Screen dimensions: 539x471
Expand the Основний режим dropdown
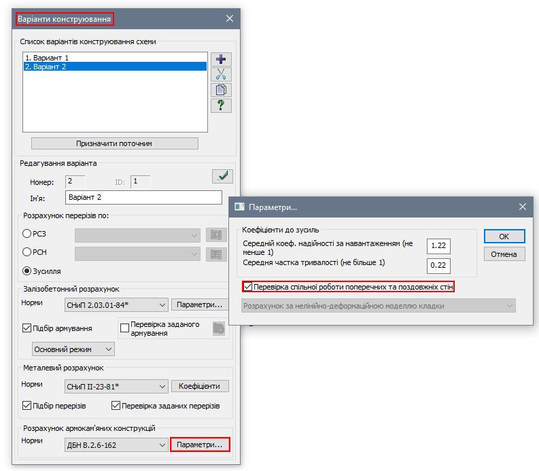73,349
